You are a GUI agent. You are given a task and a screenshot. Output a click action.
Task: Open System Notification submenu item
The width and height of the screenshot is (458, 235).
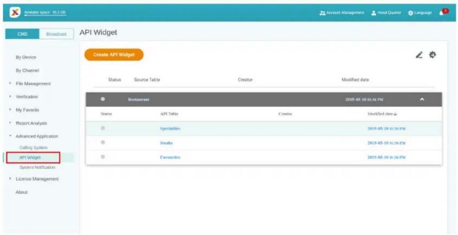pyautogui.click(x=37, y=168)
